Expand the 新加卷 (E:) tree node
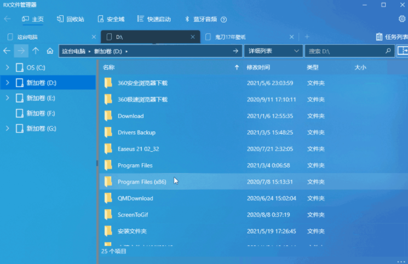The width and height of the screenshot is (408, 264). click(x=7, y=98)
